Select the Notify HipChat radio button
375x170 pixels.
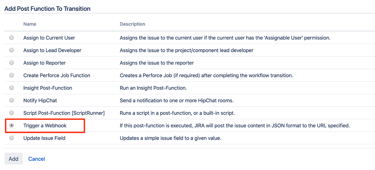click(12, 101)
